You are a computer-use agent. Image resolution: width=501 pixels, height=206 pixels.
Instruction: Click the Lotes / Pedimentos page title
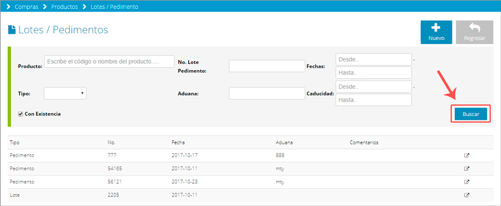point(63,29)
